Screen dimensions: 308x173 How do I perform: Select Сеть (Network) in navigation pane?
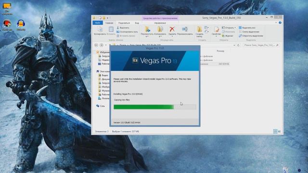101,106
